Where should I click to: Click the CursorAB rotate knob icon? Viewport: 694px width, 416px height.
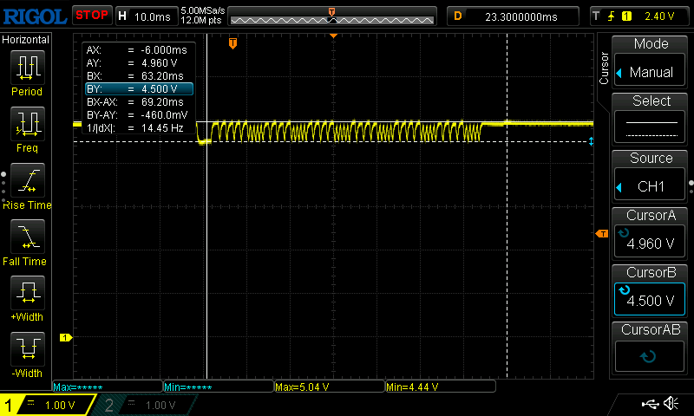[648, 356]
